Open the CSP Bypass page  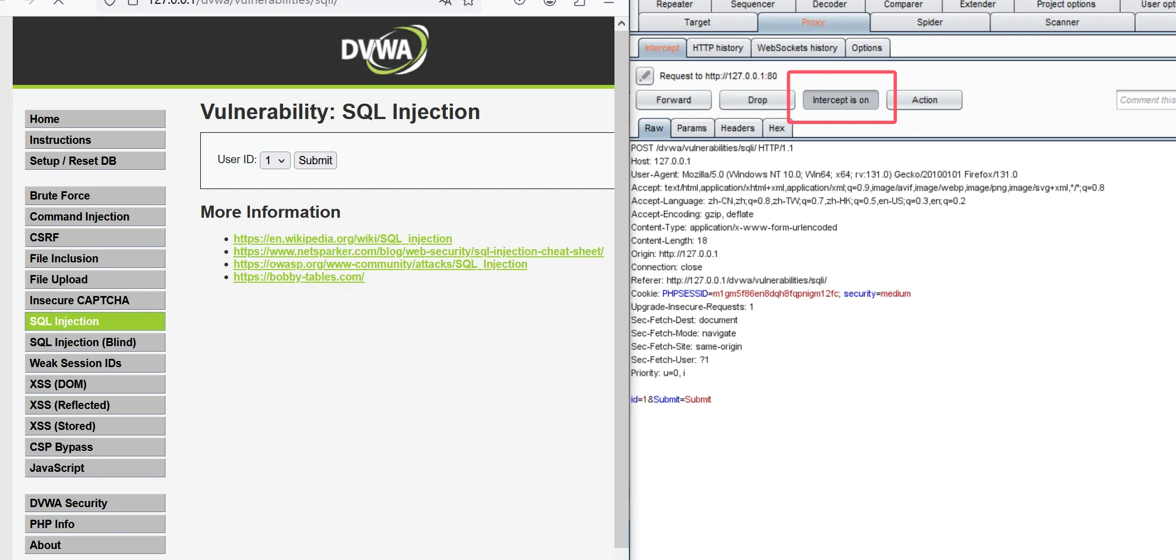pos(95,447)
